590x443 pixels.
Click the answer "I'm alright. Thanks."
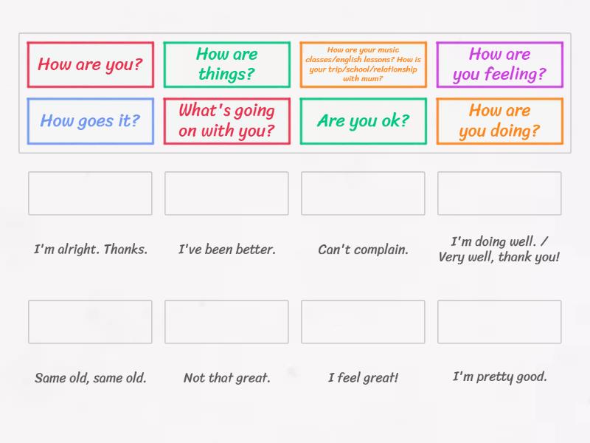click(90, 250)
